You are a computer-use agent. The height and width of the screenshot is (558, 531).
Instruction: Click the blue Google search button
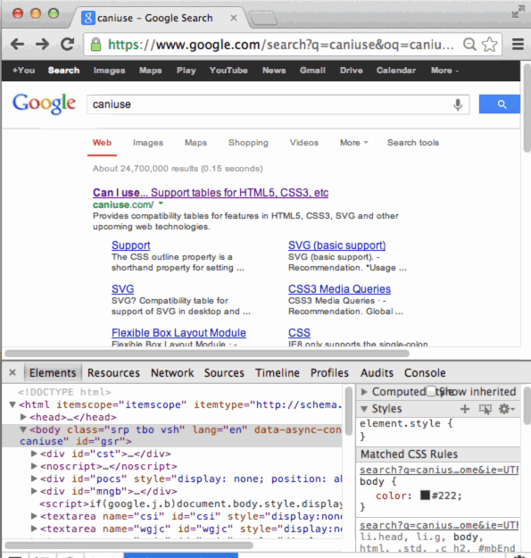(x=500, y=104)
